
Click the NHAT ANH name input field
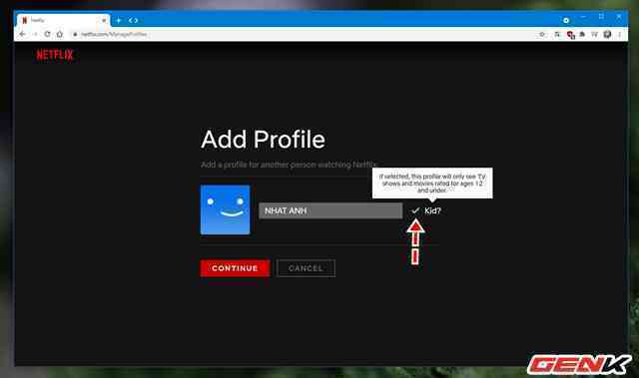[330, 210]
